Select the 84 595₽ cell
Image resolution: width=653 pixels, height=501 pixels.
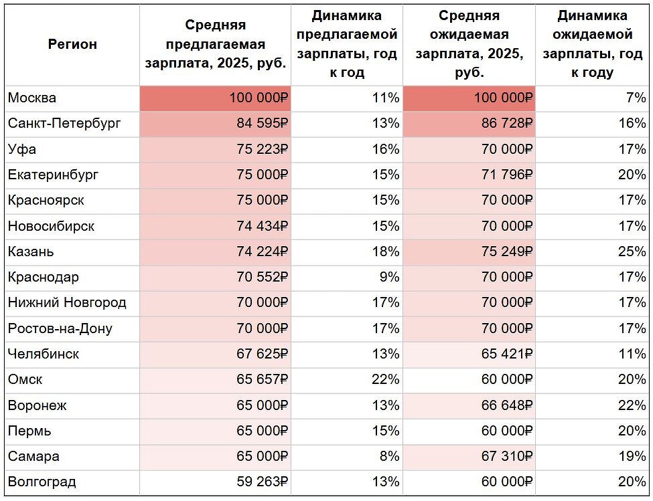pos(215,124)
